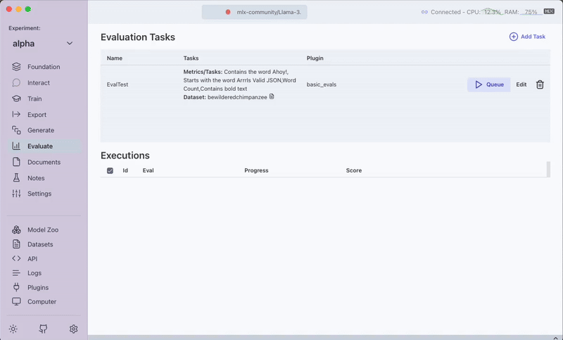Open the gear settings icon at sidebar bottom
Viewport: 563px width, 340px height.
tap(73, 329)
